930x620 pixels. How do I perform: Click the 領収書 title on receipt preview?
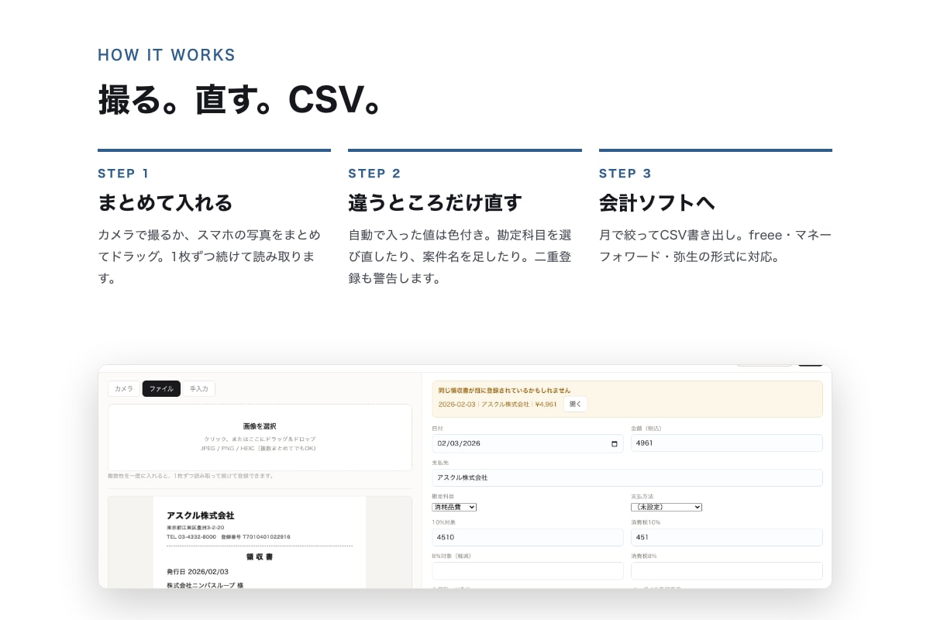[x=260, y=556]
